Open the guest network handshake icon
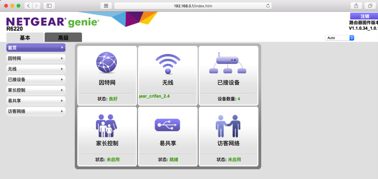Screen dimensions: 378x179 click(x=228, y=126)
